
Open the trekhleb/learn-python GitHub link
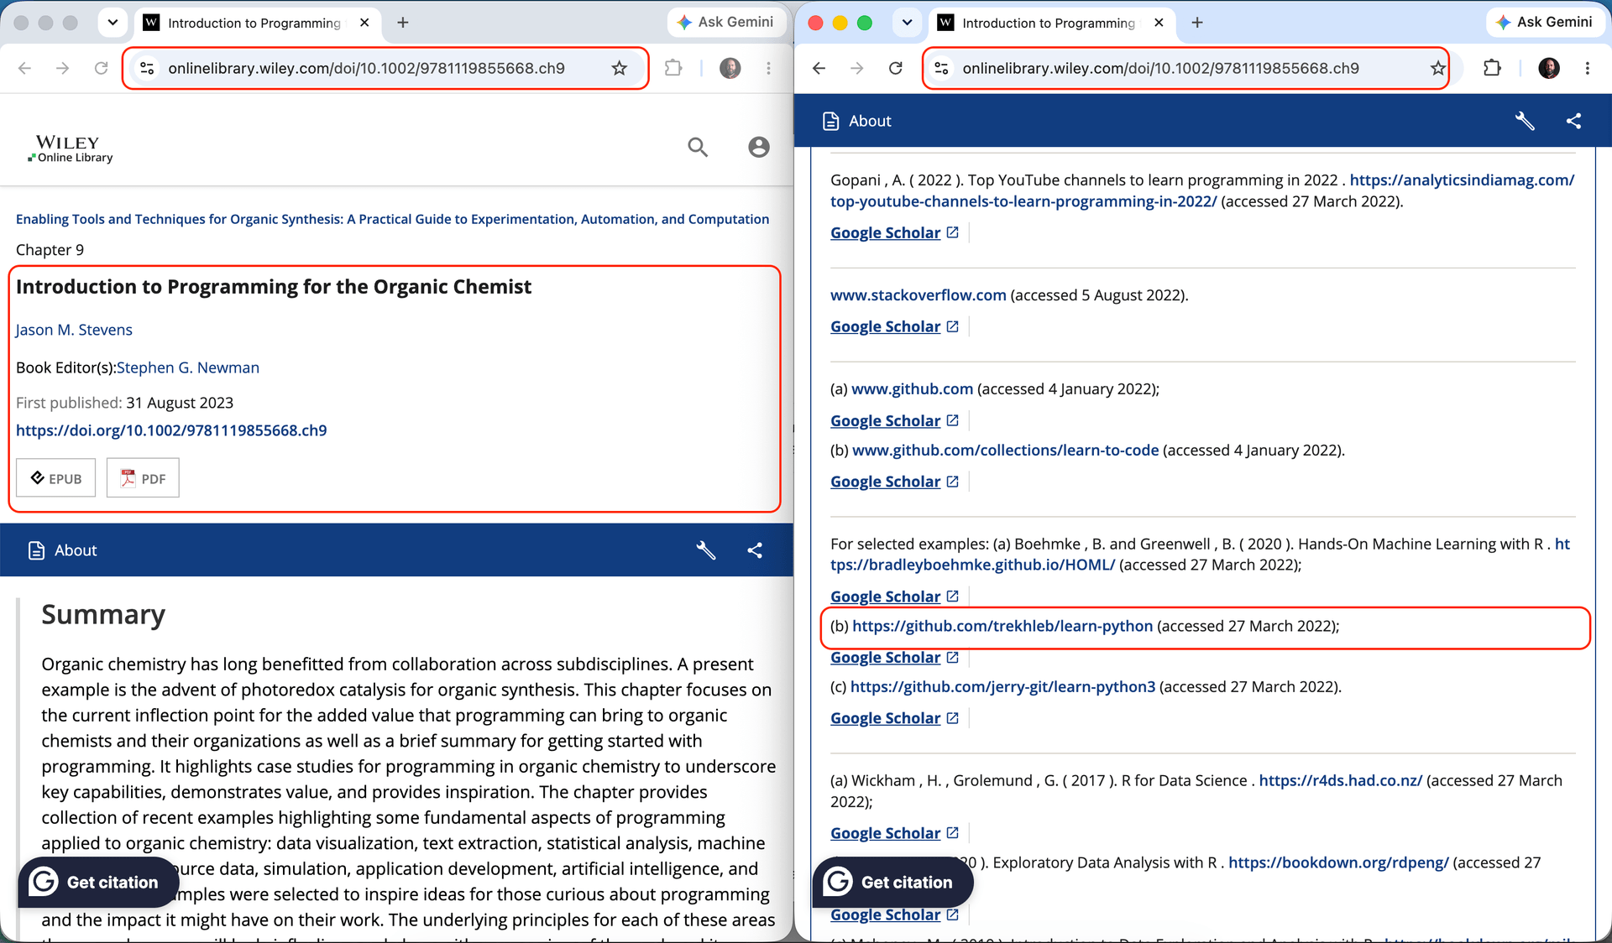tap(1002, 626)
